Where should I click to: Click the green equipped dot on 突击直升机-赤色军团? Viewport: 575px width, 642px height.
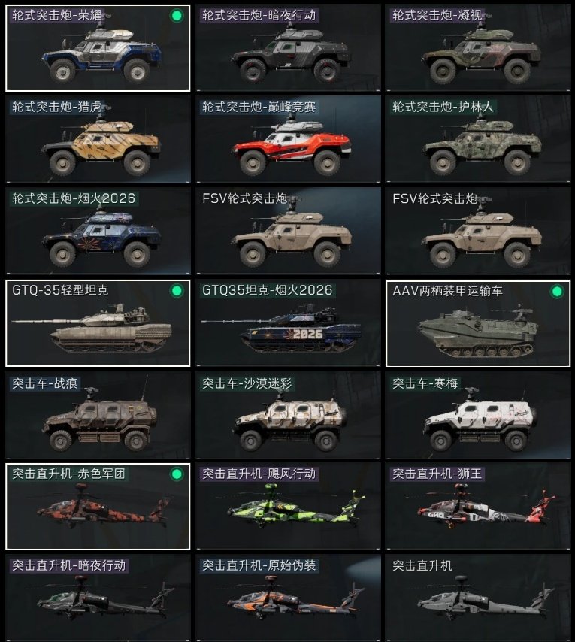[x=177, y=474]
